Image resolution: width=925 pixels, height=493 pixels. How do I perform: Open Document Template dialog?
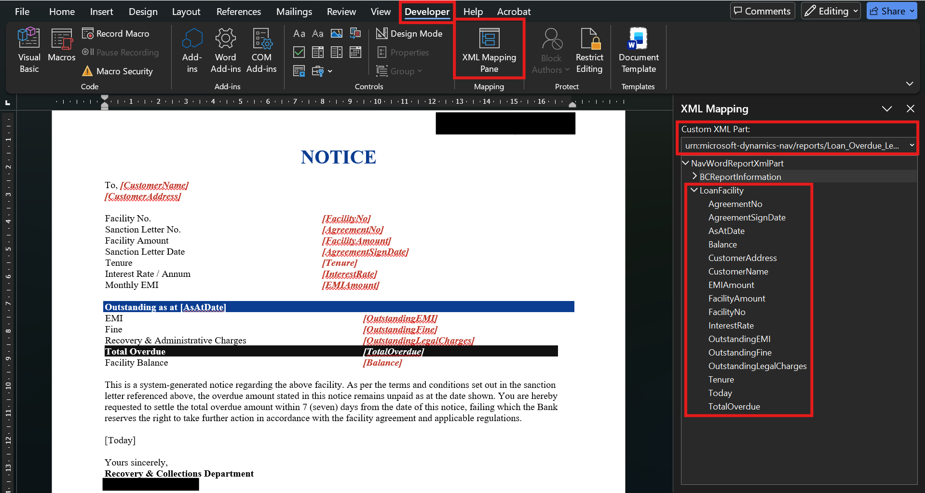[639, 50]
